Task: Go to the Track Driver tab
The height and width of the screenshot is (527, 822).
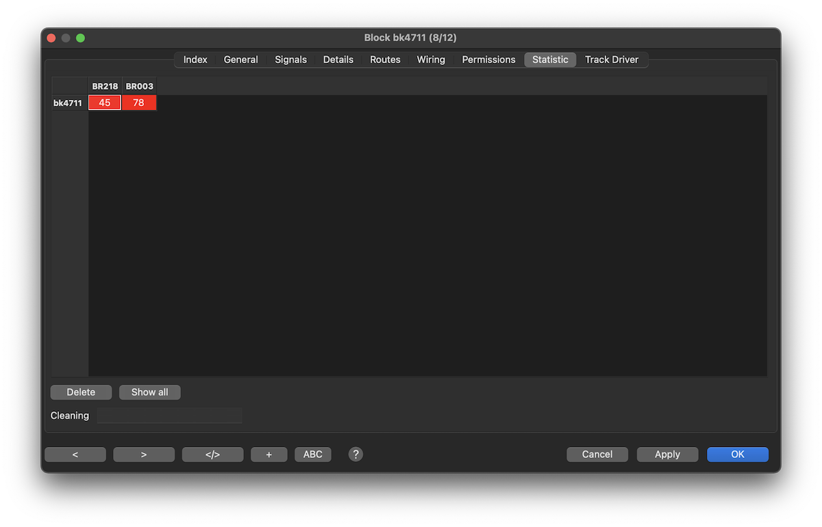Action: point(611,60)
